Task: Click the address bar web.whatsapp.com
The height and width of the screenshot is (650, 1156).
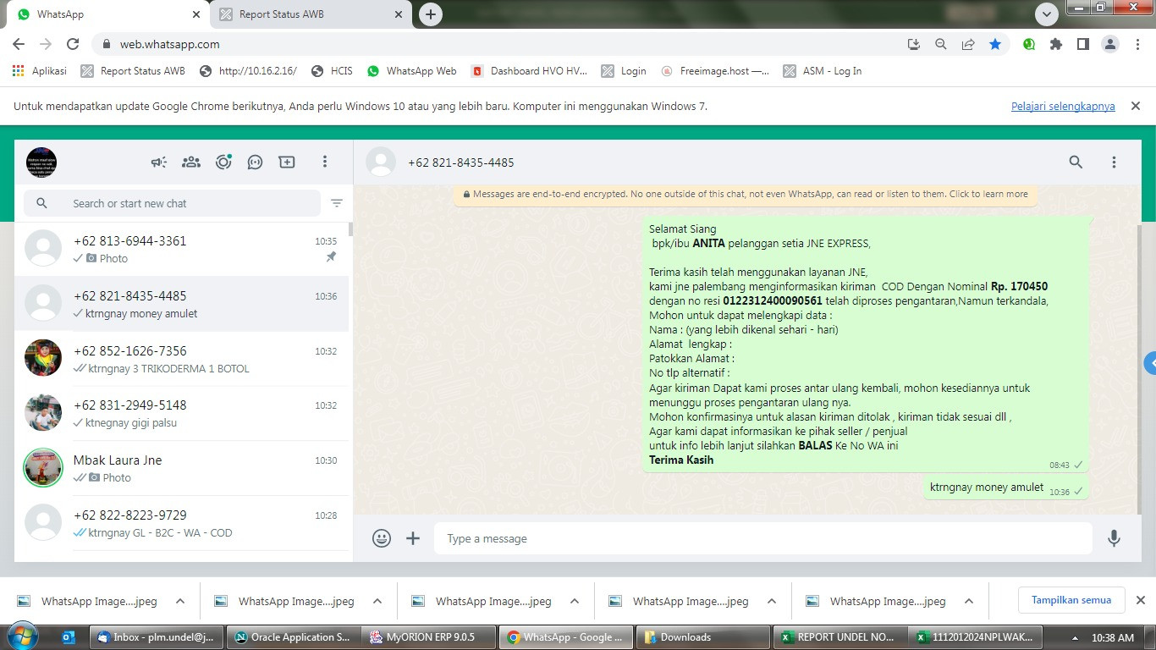Action: (169, 44)
